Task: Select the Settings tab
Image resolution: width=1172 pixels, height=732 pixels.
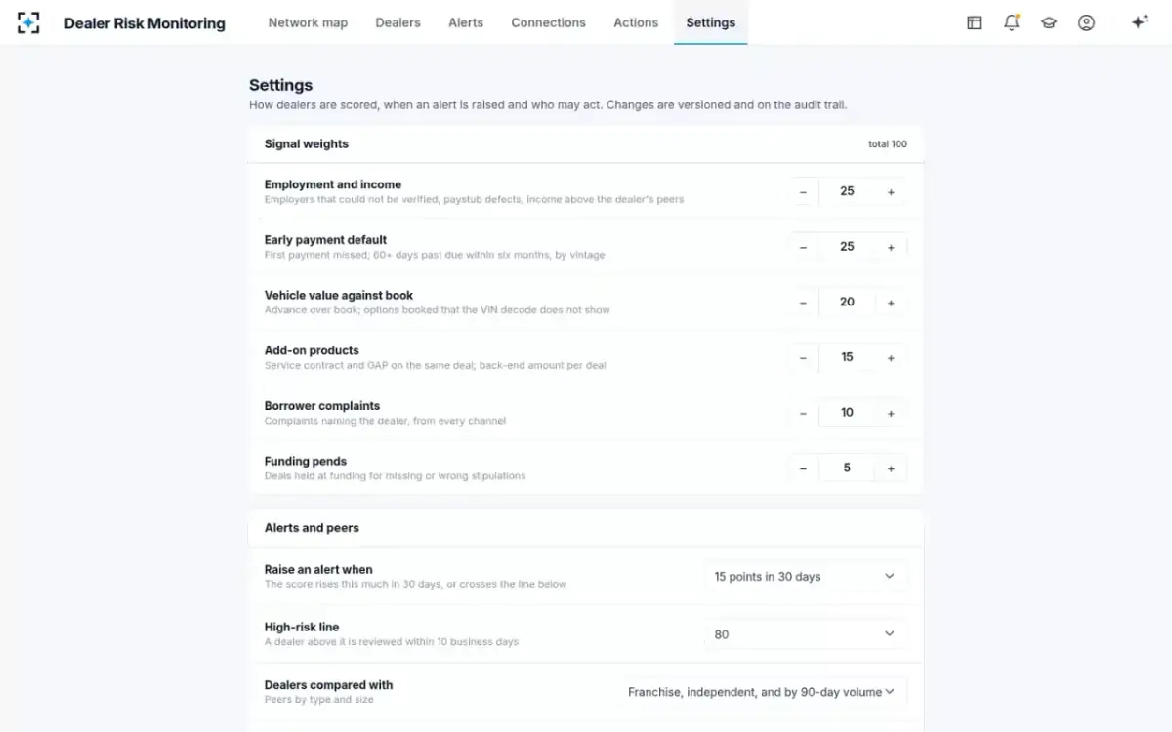Action: coord(711,22)
